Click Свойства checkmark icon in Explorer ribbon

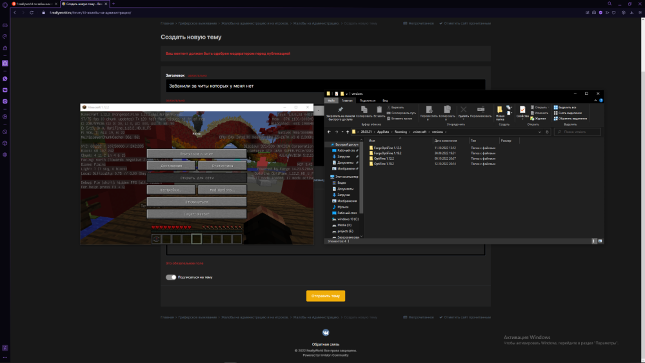pos(522,110)
